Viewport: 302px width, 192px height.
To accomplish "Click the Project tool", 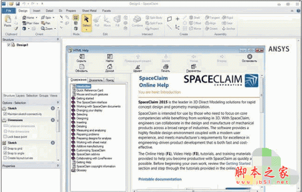I will pos(152,29).
